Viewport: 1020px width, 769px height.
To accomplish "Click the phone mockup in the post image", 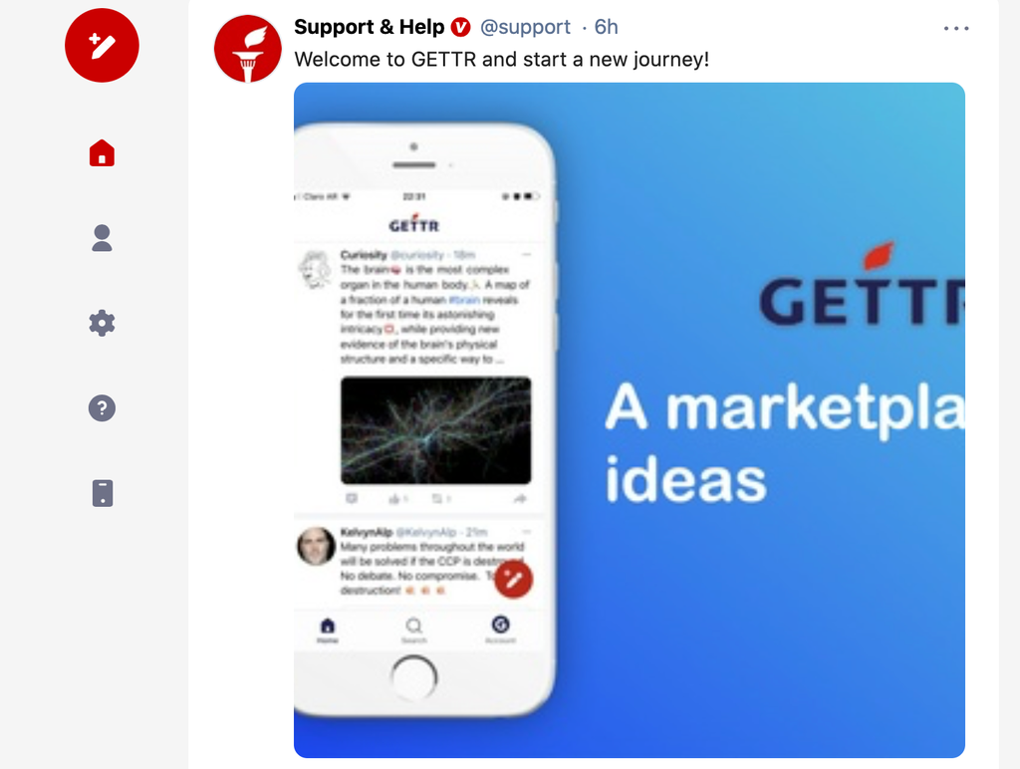I will (424, 419).
